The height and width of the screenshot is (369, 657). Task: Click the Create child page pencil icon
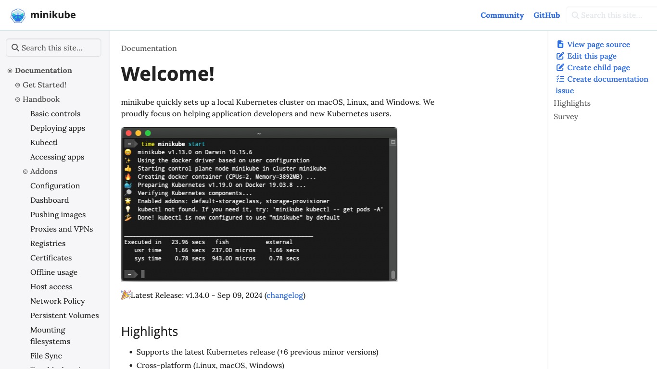(560, 67)
